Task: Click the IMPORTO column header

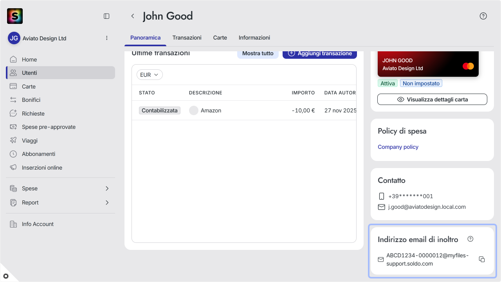Action: click(x=303, y=93)
